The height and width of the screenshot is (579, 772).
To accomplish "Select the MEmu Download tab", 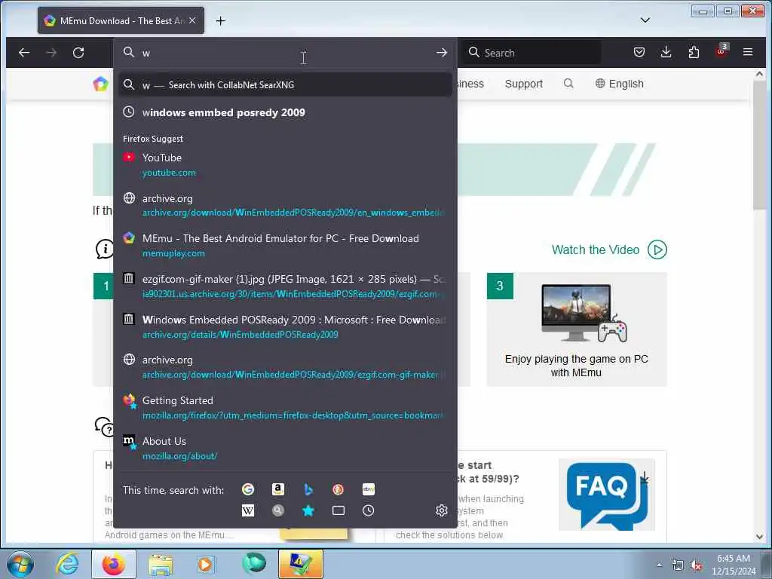I will 121,20.
